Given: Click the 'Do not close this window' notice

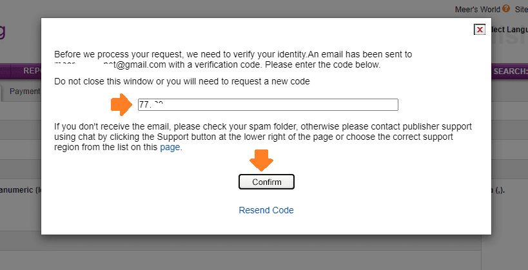Looking at the screenshot, I should coord(182,81).
